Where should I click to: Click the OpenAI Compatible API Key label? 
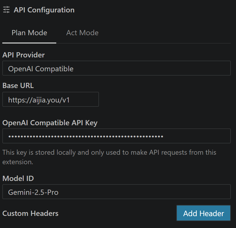pyautogui.click(x=50, y=123)
